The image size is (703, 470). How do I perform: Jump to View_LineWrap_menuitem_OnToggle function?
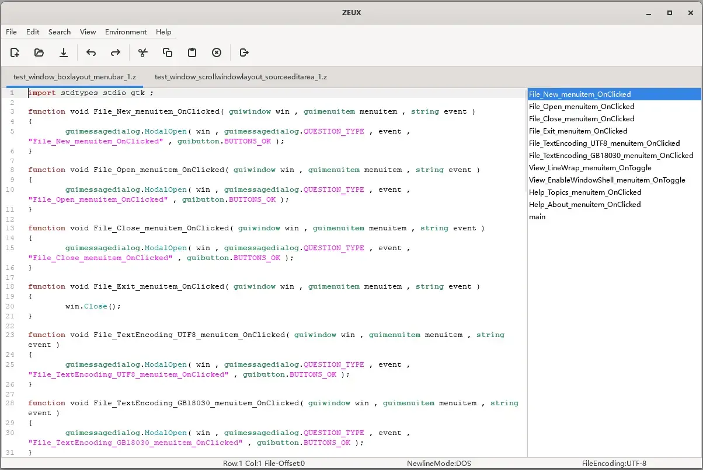pos(614,167)
